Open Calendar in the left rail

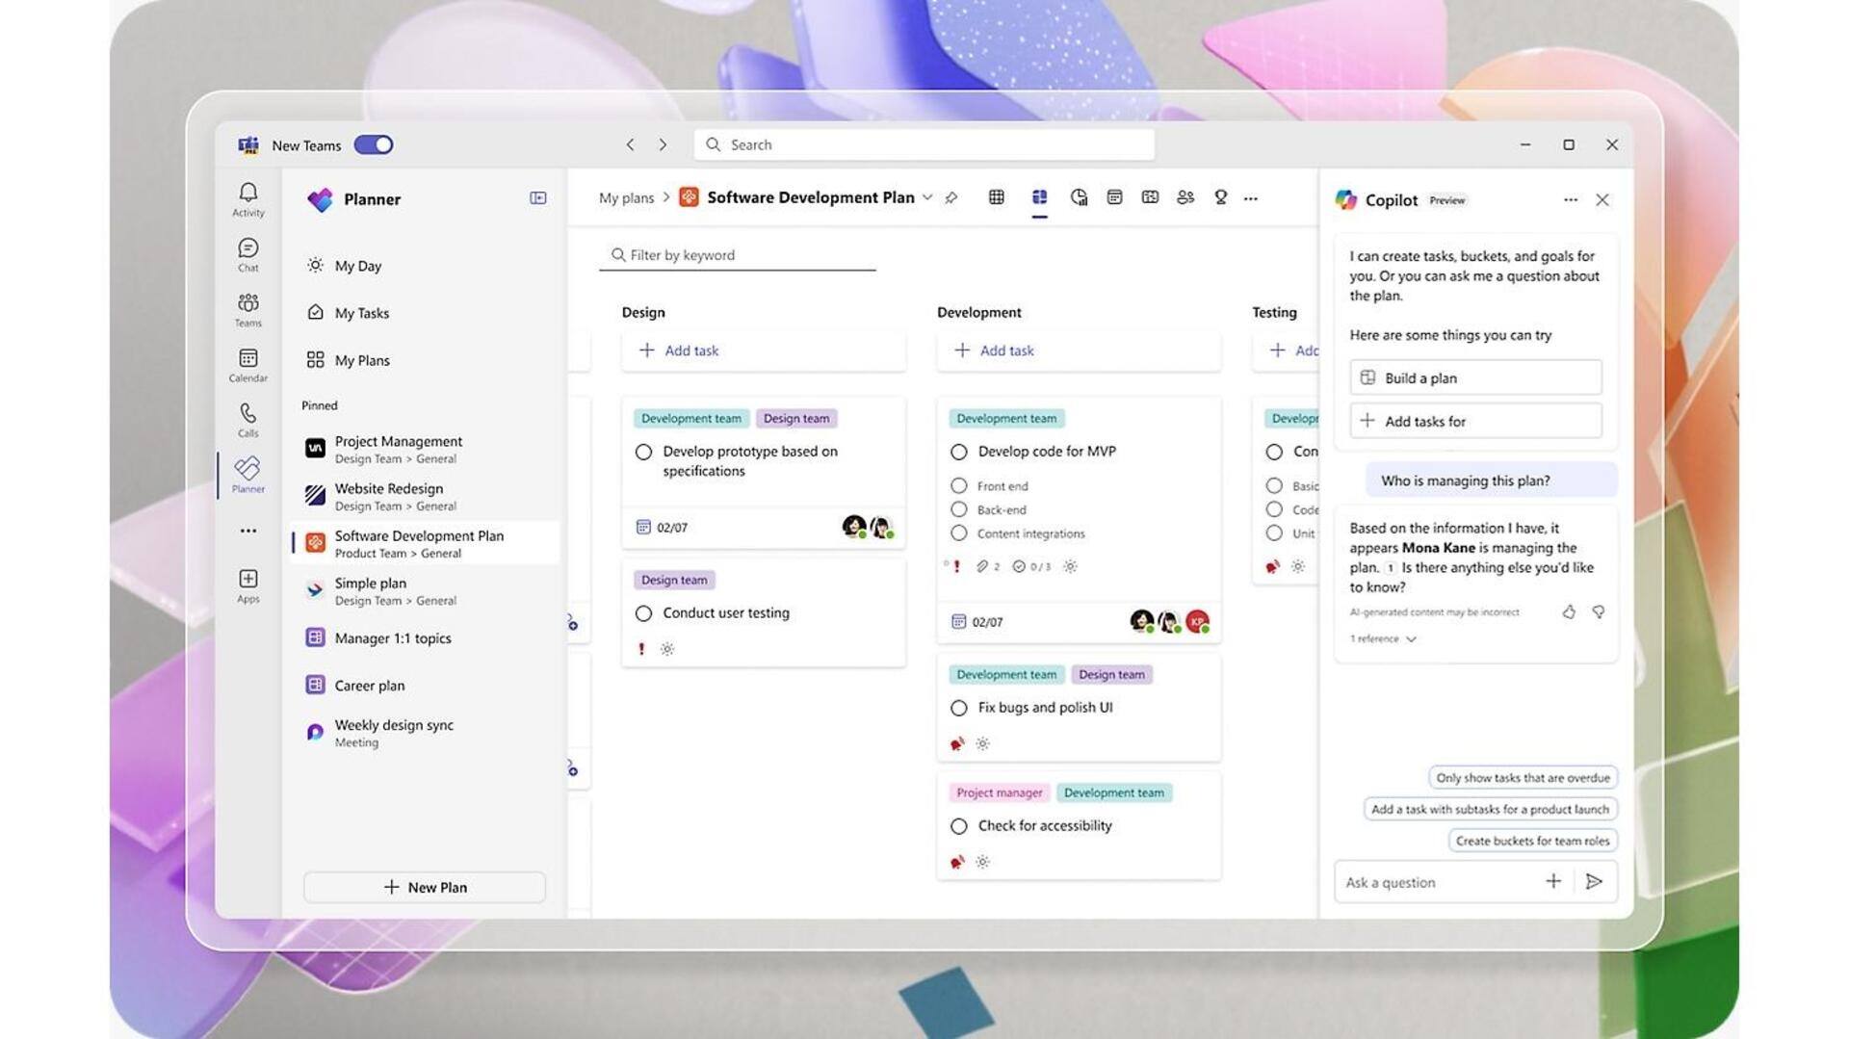[247, 365]
